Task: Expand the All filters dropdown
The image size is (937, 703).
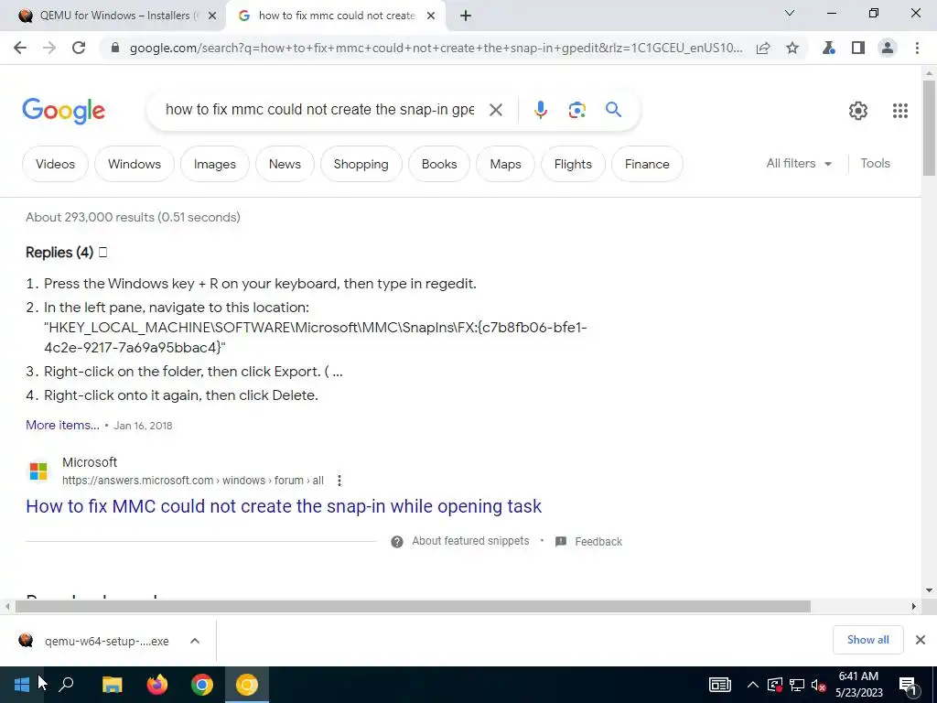Action: (x=799, y=163)
